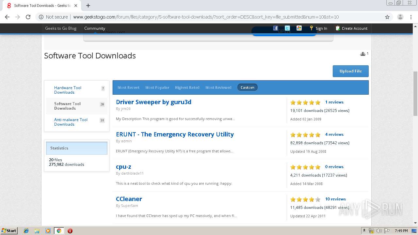Open the ERUNT Emergency Recovery Utility file
The height and width of the screenshot is (235, 418).
[175, 134]
